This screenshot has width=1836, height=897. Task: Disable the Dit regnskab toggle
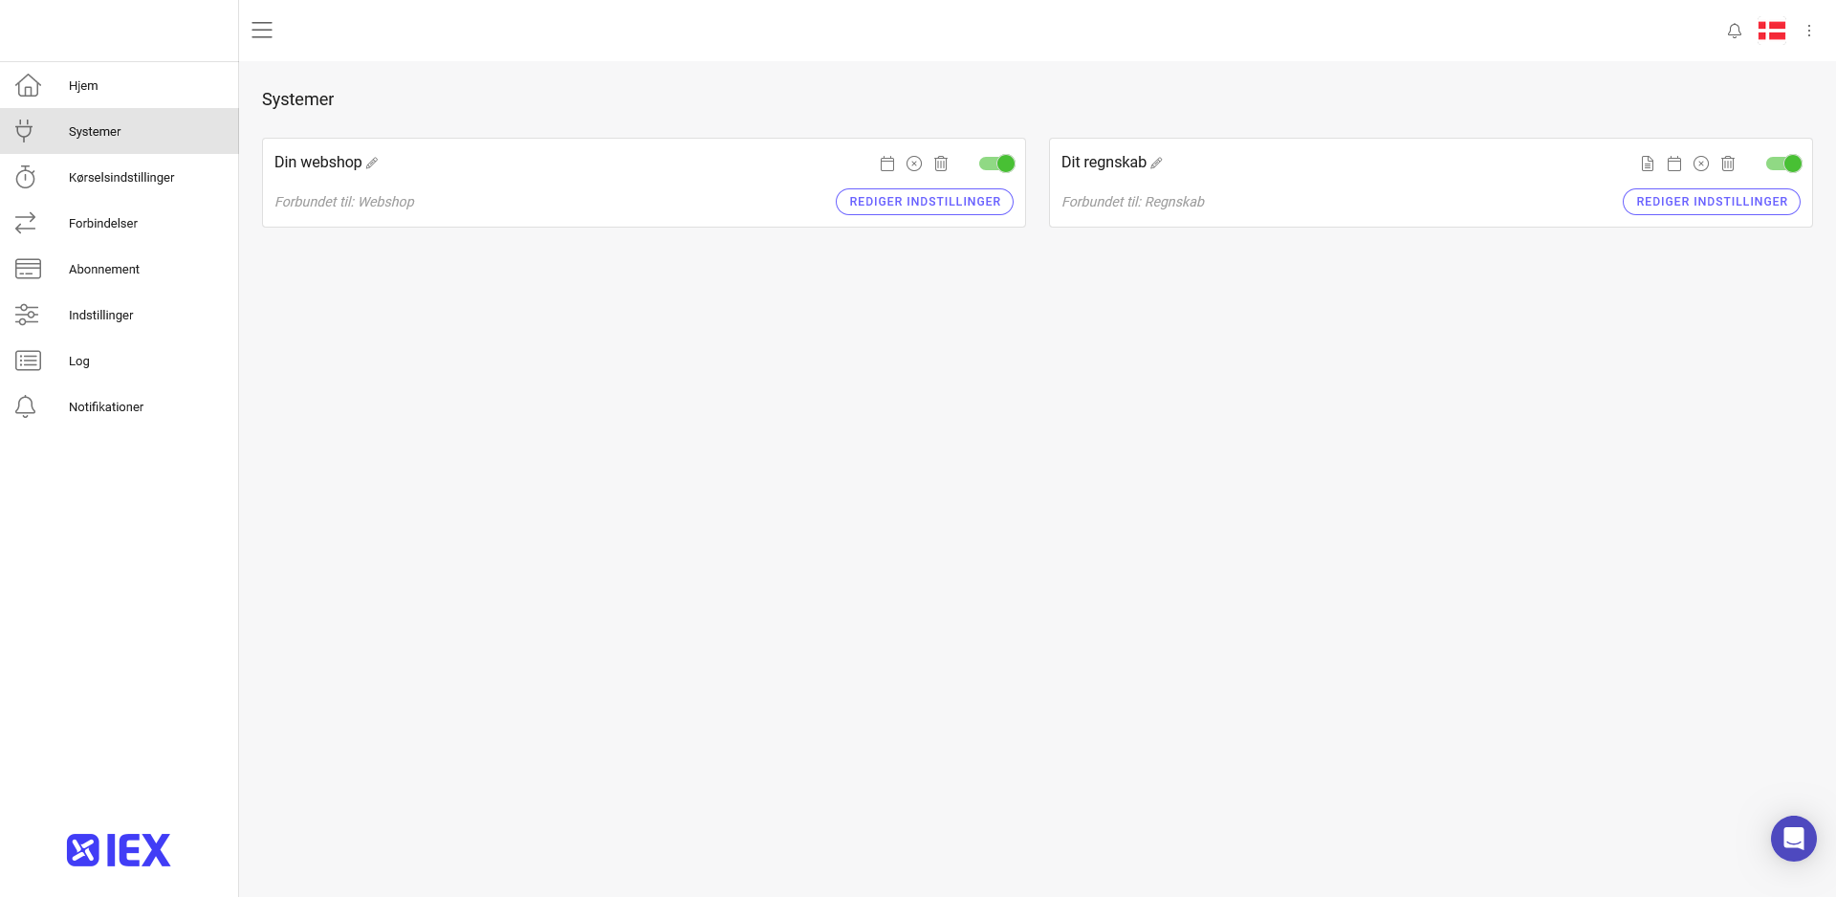click(x=1782, y=164)
